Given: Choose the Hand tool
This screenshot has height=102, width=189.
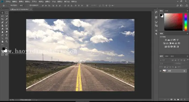Looking at the screenshot, I should pyautogui.click(x=2, y=41).
